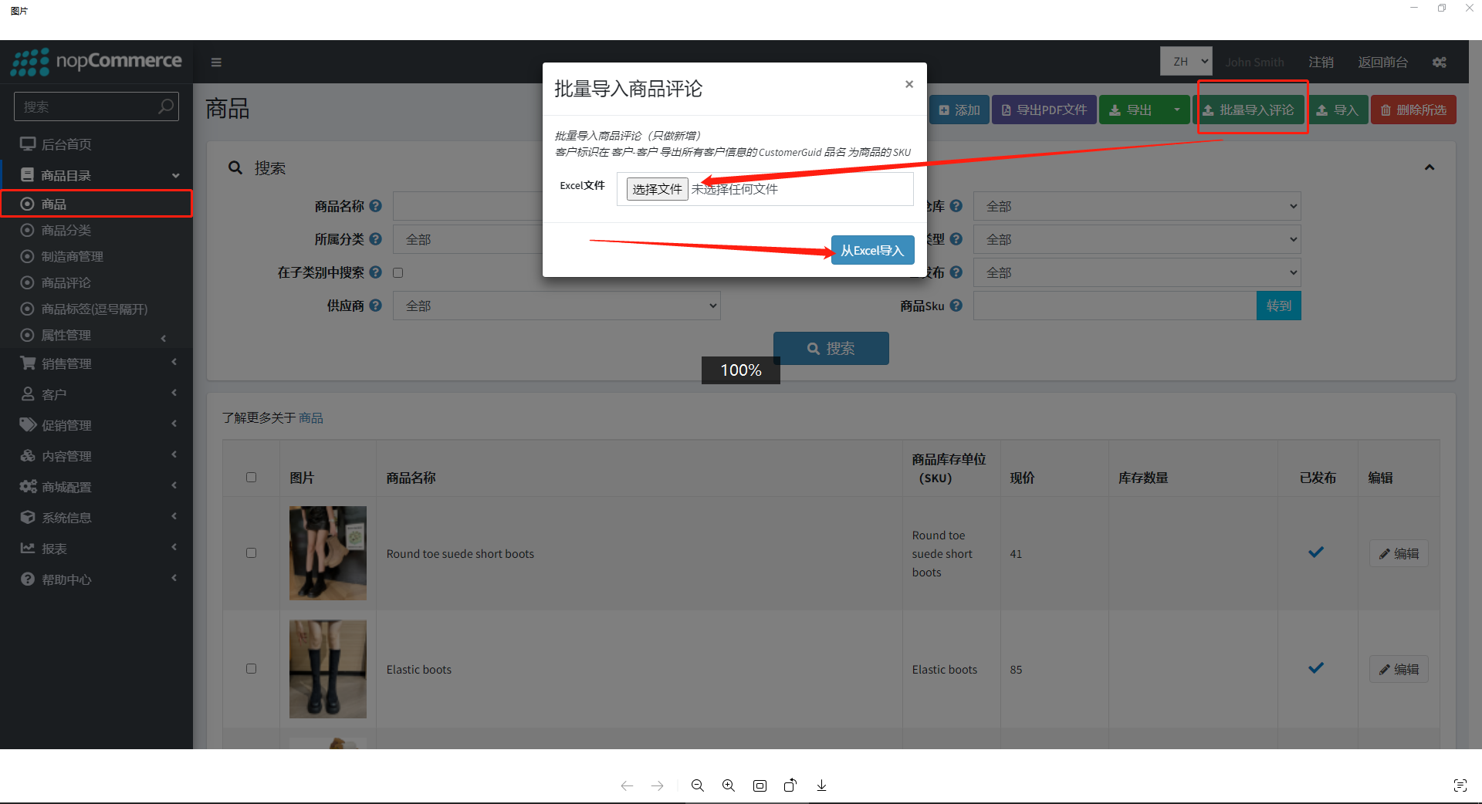Expand the 销售管理 sidebar menu
1482x804 pixels.
tap(66, 363)
